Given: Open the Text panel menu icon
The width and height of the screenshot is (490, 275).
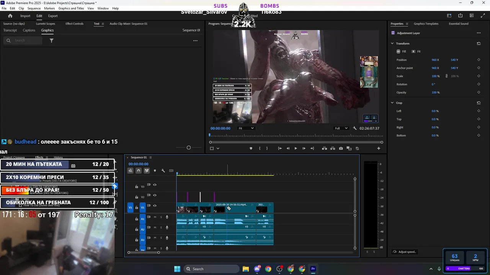Looking at the screenshot, I should pos(103,24).
